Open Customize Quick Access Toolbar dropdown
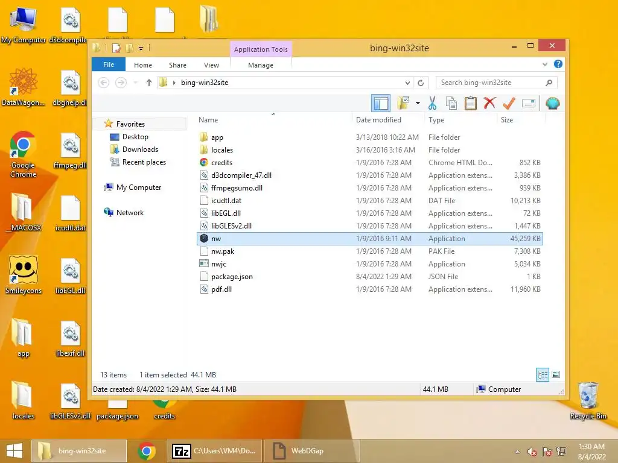The image size is (618, 463). (x=141, y=48)
